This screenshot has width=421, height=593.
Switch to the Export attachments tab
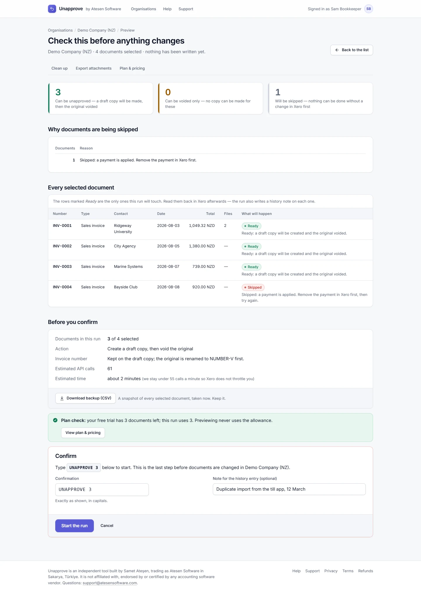click(94, 68)
